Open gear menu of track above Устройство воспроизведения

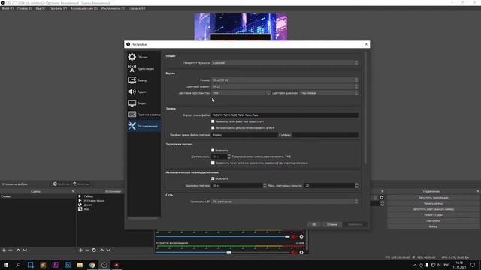(x=301, y=237)
